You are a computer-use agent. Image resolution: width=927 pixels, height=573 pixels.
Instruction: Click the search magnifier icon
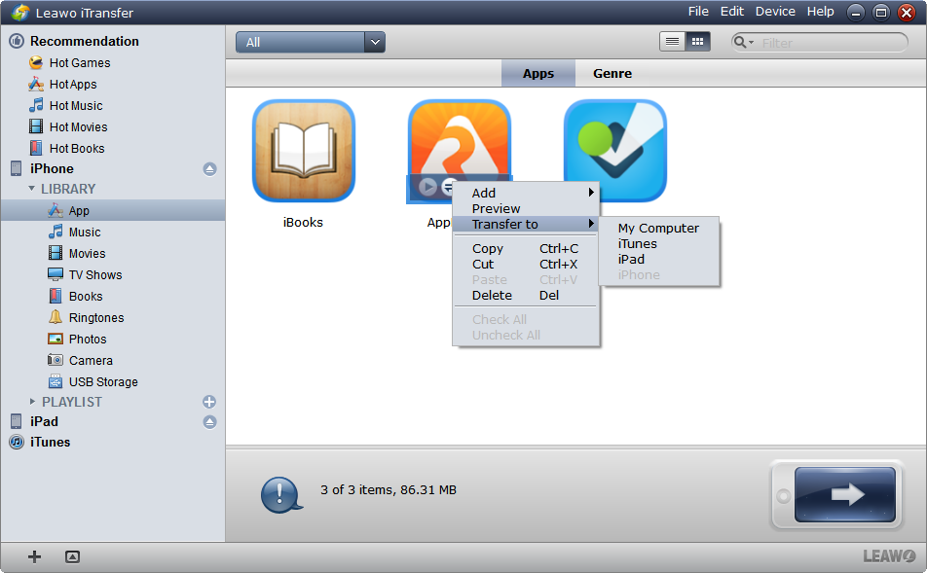[x=740, y=42]
